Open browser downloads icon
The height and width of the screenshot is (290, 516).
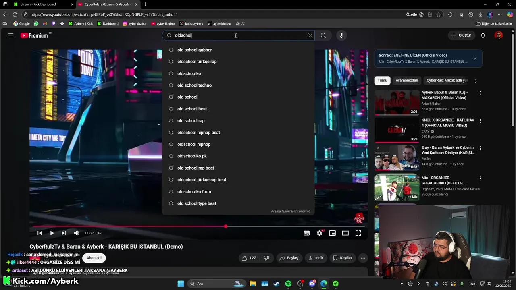pos(480,14)
